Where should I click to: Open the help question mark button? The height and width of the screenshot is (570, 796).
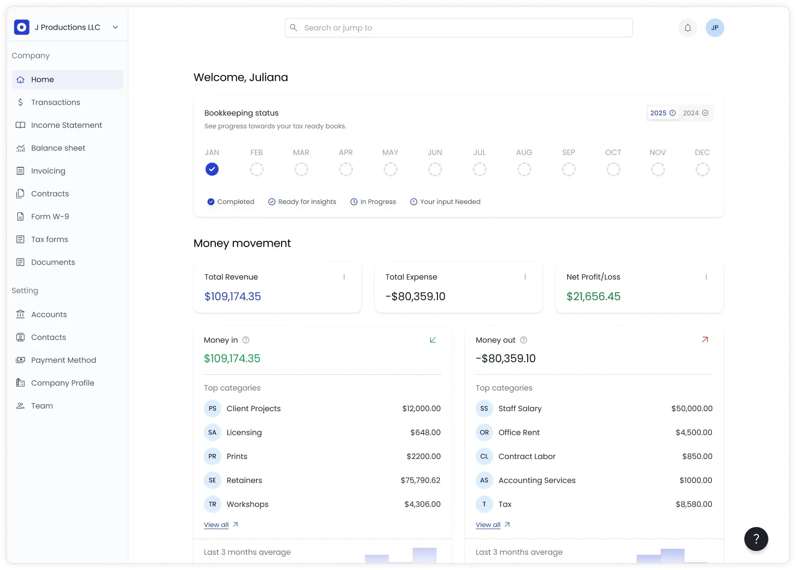point(756,539)
